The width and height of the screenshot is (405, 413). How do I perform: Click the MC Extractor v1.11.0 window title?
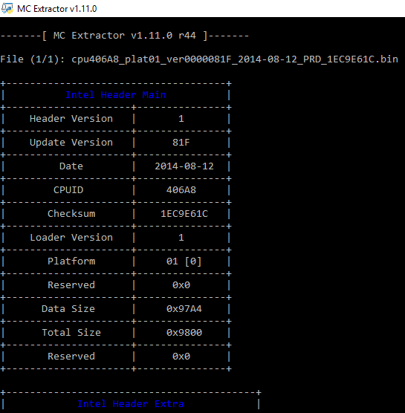[57, 9]
